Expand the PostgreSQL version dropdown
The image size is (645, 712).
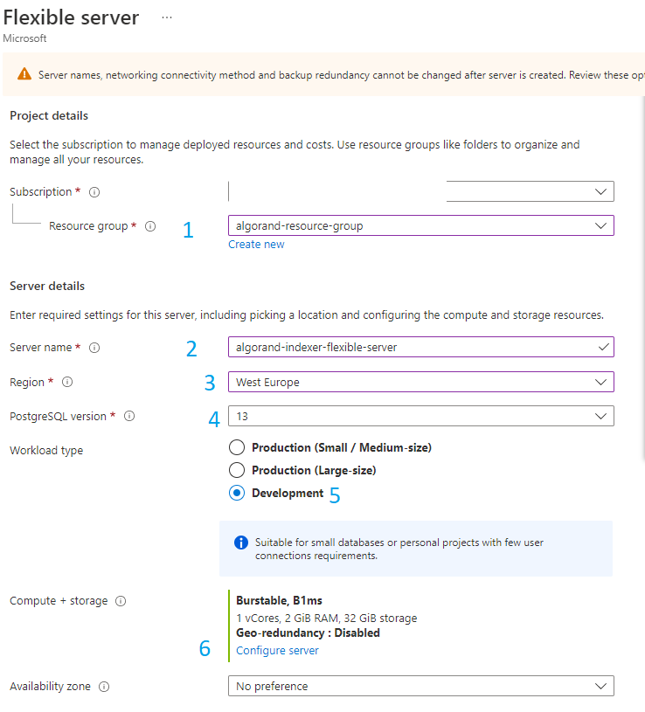pyautogui.click(x=421, y=416)
